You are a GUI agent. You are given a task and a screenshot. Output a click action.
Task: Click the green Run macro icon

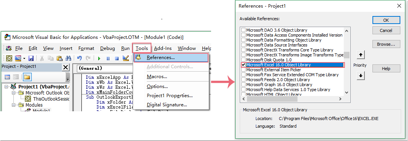pyautogui.click(x=99, y=59)
